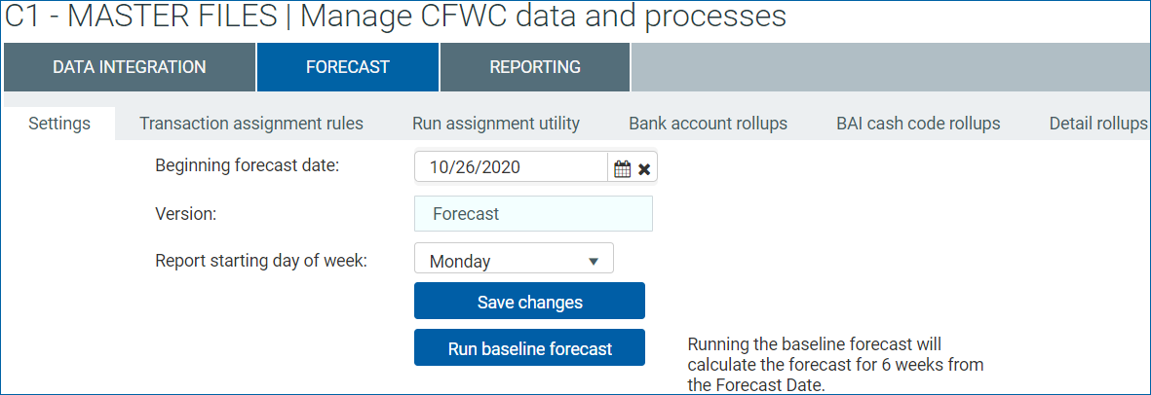Click the Version Forecast field
The width and height of the screenshot is (1151, 395).
point(533,214)
